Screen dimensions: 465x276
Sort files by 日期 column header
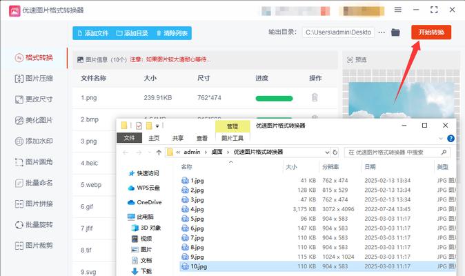(370, 167)
